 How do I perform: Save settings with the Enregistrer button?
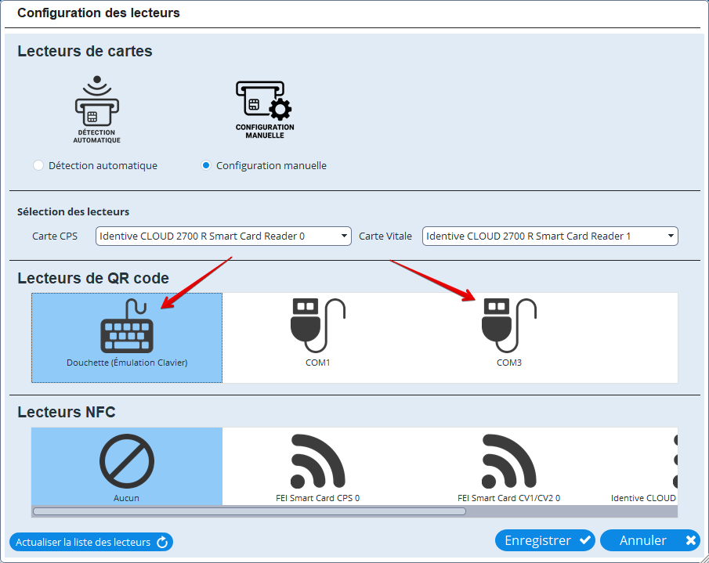545,541
